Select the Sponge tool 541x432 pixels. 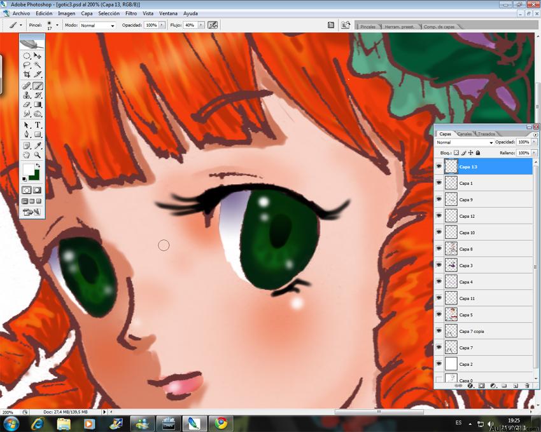point(38,114)
